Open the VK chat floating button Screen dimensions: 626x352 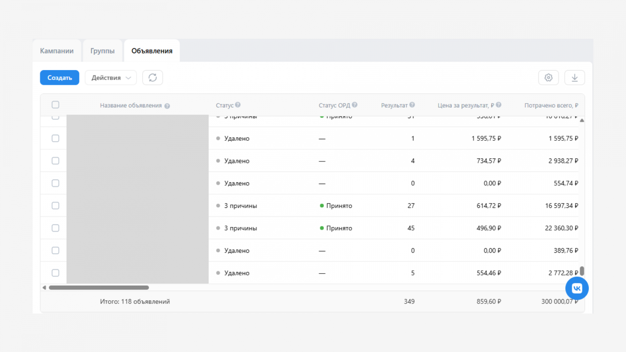pyautogui.click(x=577, y=288)
